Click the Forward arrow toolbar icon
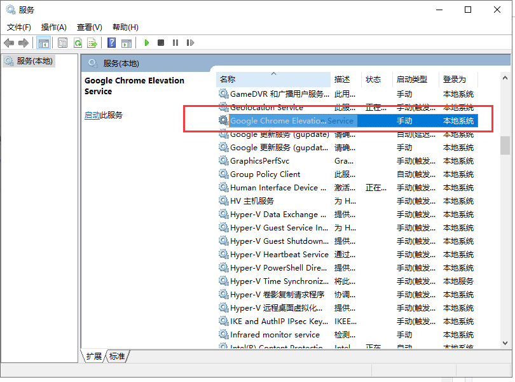This screenshot has height=382, width=515. coord(24,43)
